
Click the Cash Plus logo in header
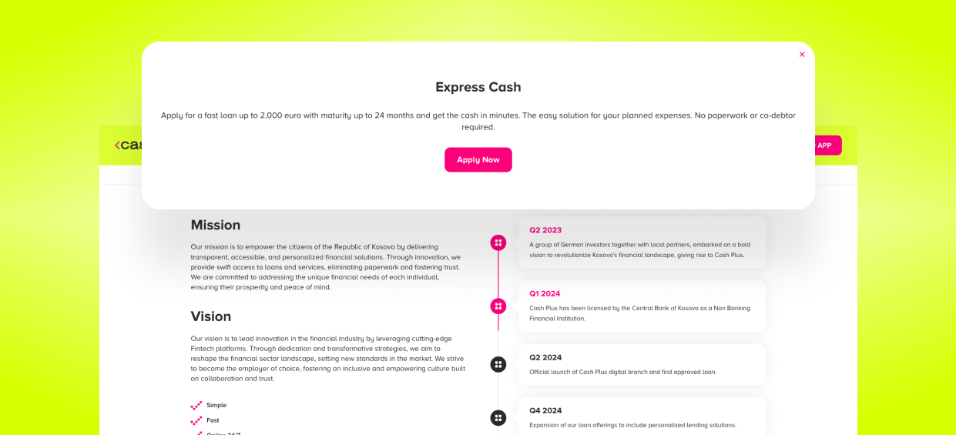coord(128,145)
